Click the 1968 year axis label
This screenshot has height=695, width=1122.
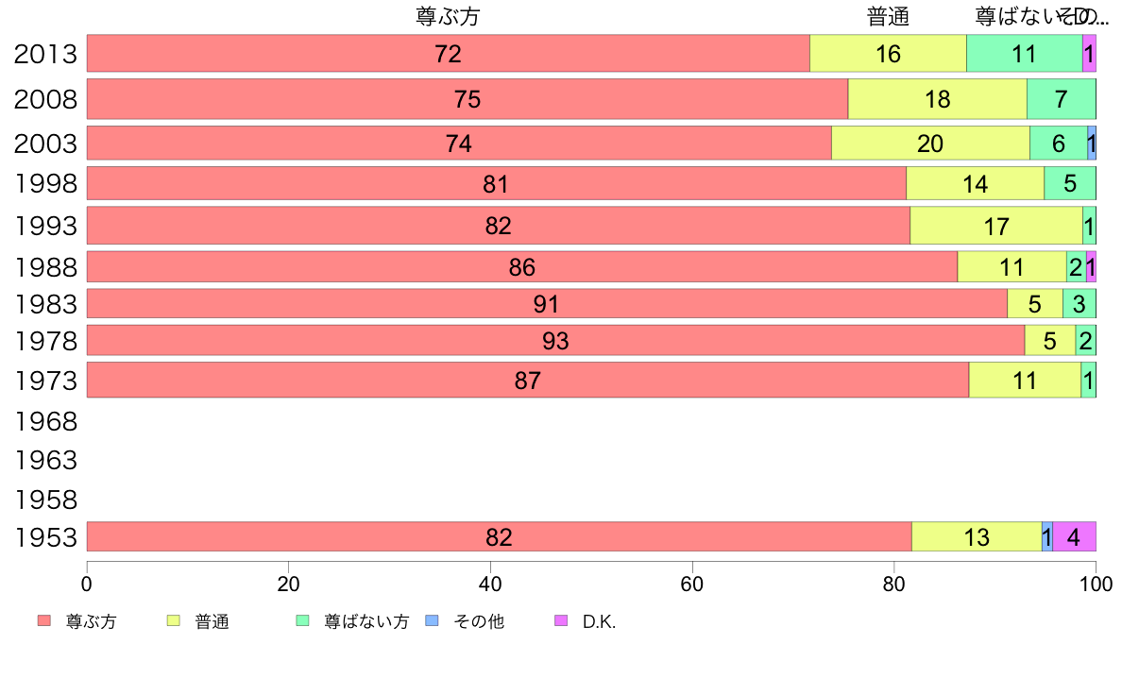45,421
